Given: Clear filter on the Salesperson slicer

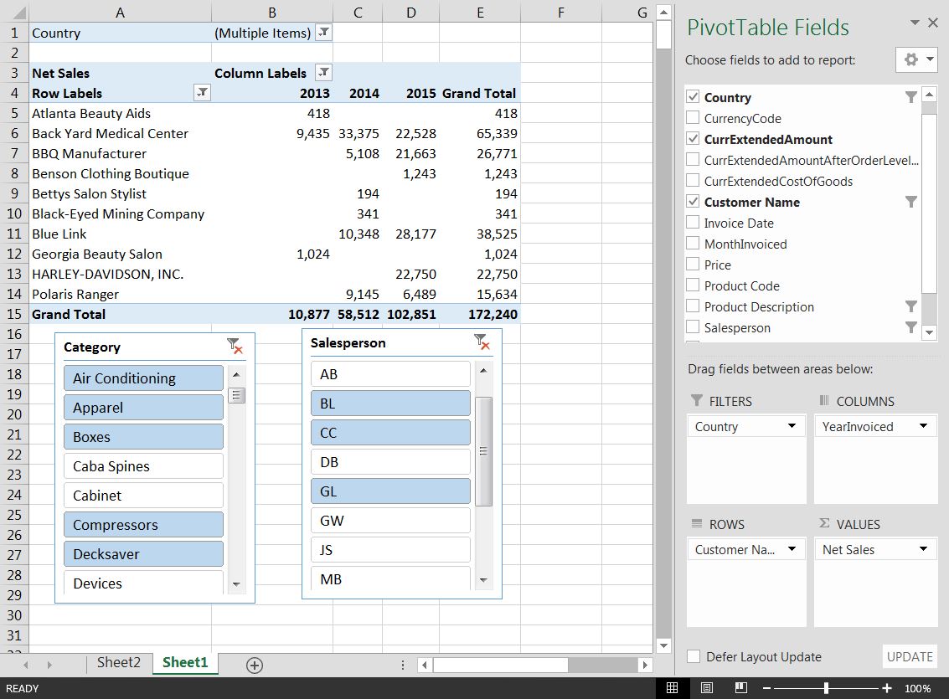Looking at the screenshot, I should coord(481,342).
